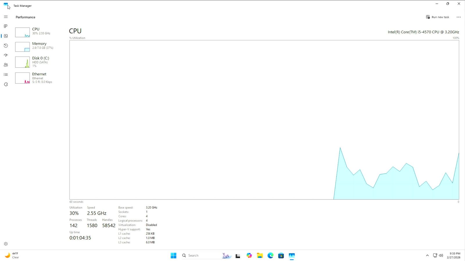Open the weather widget showing 44°F
Image resolution: width=465 pixels, height=261 pixels.
click(x=12, y=255)
